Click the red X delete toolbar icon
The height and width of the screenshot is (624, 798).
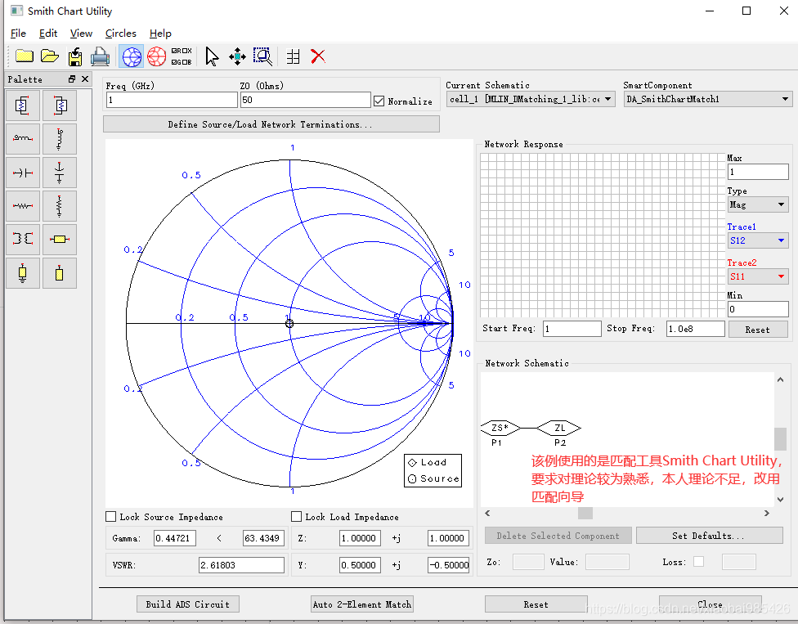click(x=318, y=56)
